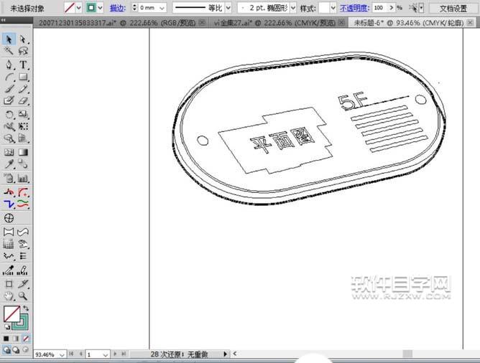
Task: Select the Eyedropper tool
Action: [9, 164]
